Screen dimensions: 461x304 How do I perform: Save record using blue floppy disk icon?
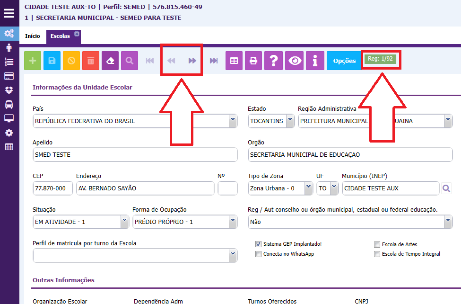(x=52, y=61)
